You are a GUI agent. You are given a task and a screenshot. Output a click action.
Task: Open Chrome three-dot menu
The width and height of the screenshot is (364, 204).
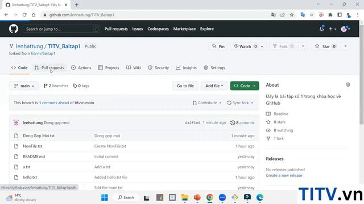[358, 15]
